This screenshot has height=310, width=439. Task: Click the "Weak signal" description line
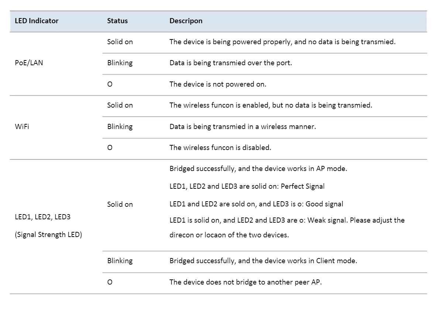pos(287,220)
